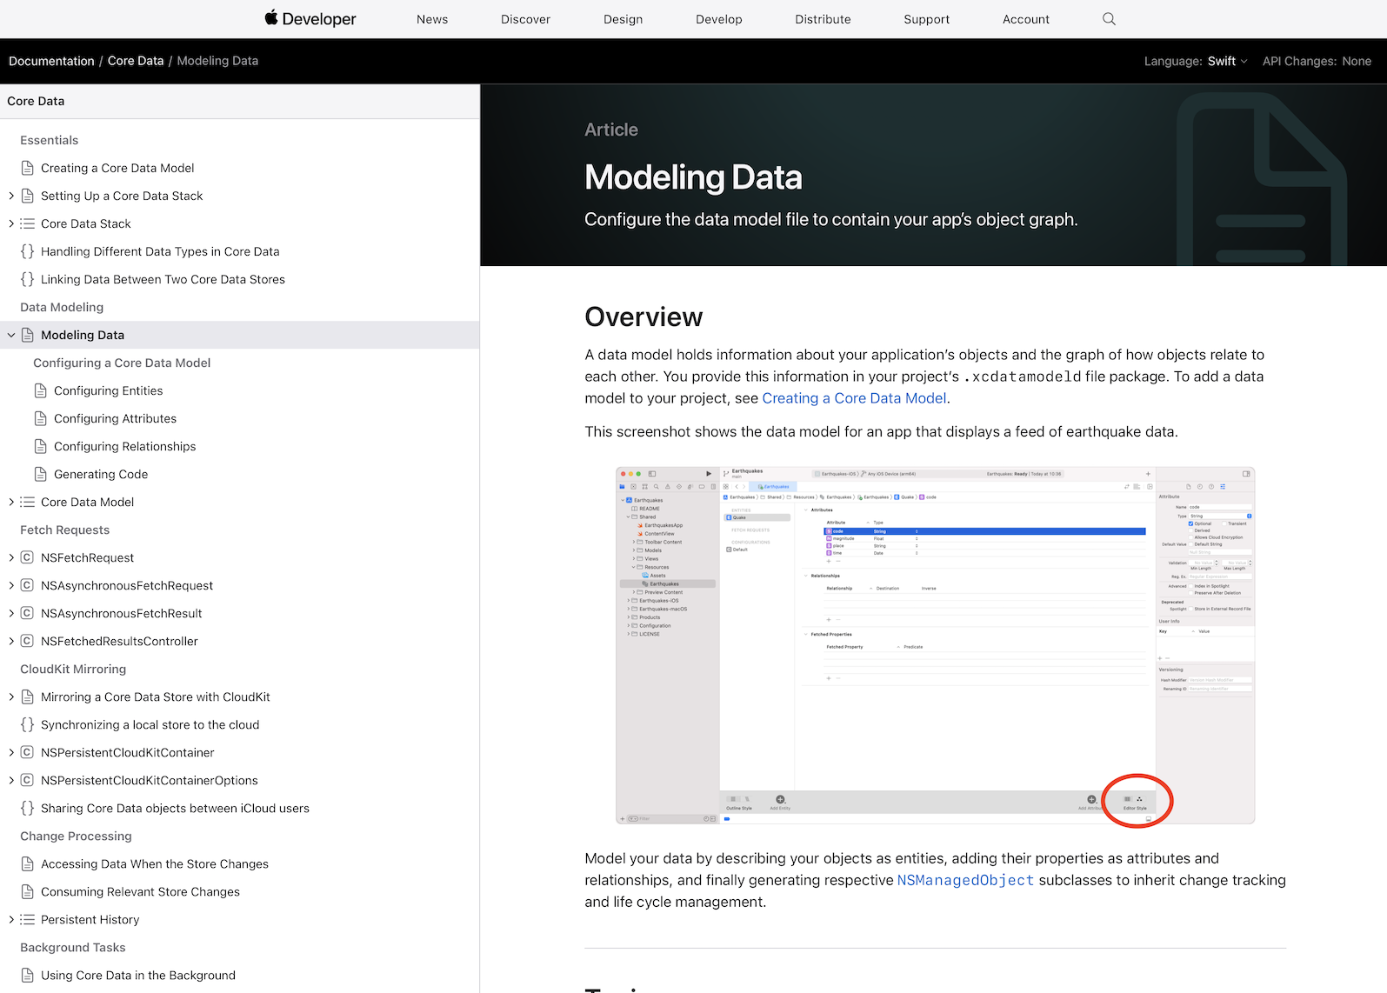Click document icon beside Configuring Attributes
The width and height of the screenshot is (1387, 993).
(41, 418)
